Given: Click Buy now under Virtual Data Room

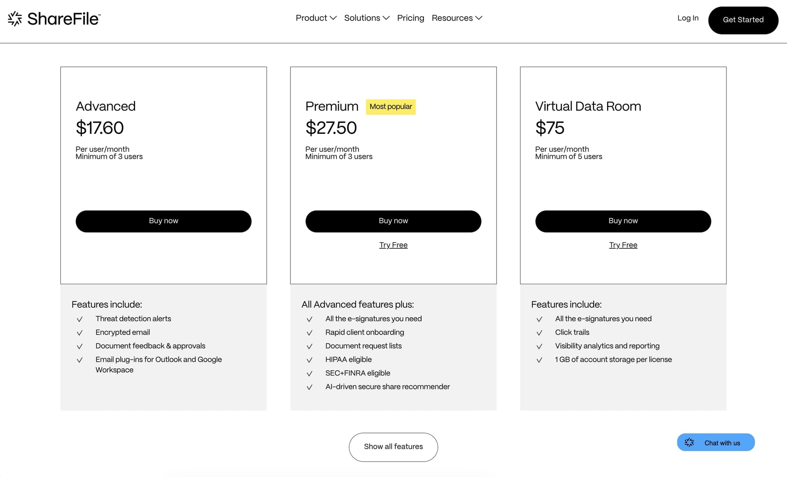Looking at the screenshot, I should (x=623, y=221).
